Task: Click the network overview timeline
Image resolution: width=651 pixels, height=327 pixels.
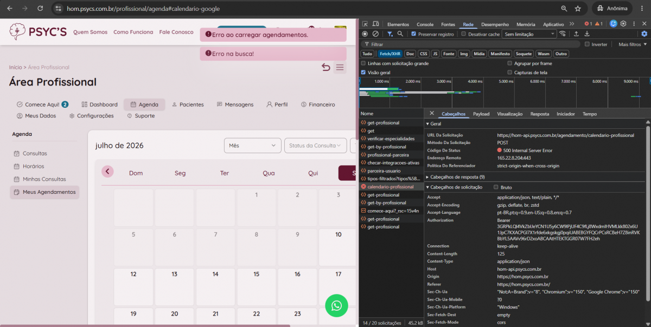Action: 505,93
